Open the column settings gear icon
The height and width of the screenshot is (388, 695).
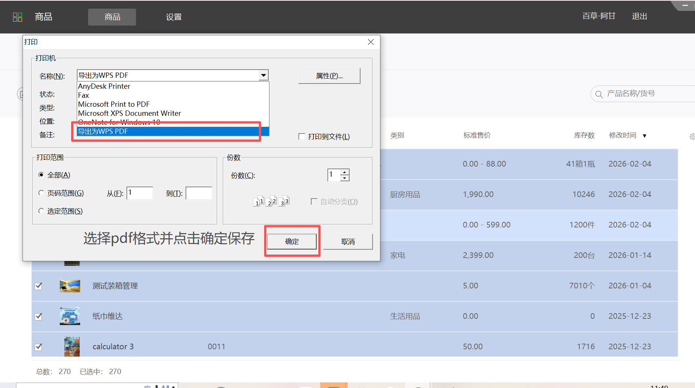[692, 136]
